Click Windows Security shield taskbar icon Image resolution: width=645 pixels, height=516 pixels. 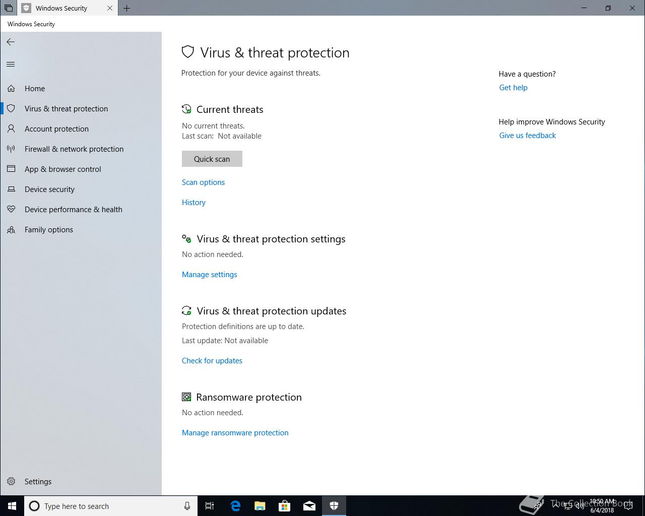(x=334, y=506)
